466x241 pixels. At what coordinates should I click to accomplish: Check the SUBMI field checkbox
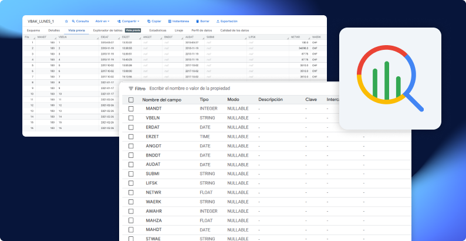pos(131,174)
